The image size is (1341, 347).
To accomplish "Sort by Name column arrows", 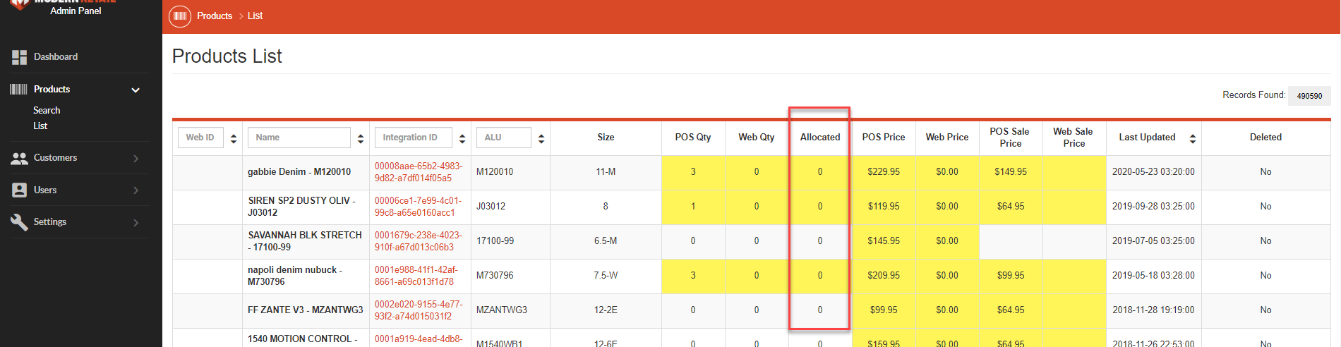I will click(361, 138).
